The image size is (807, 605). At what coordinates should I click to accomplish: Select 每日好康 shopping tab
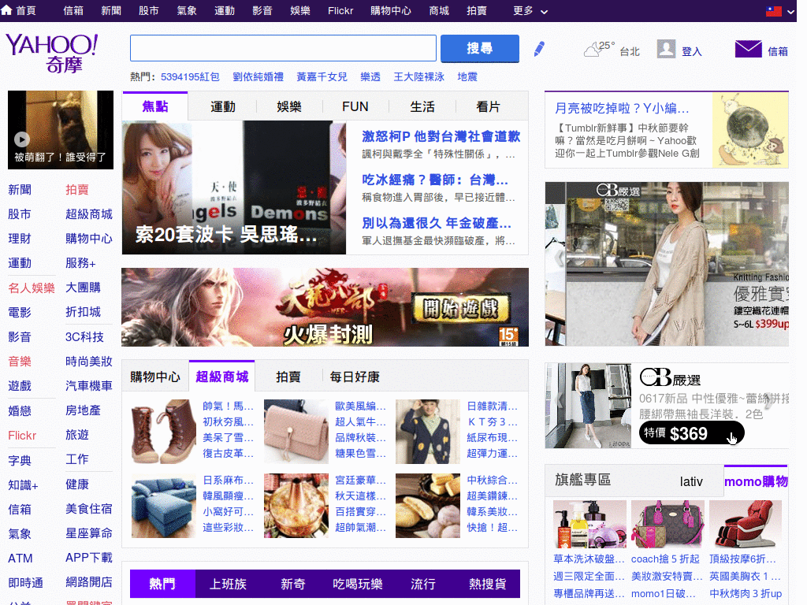[355, 377]
